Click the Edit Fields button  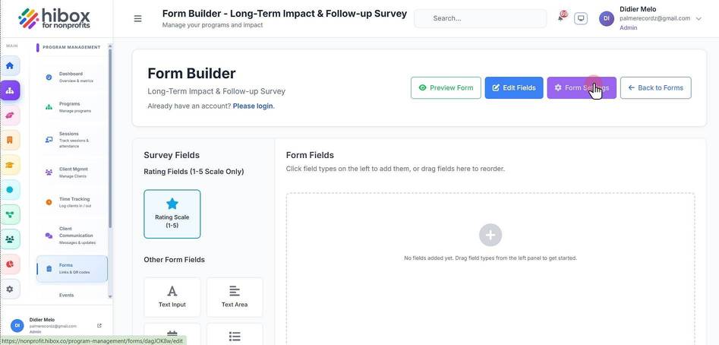tap(514, 87)
